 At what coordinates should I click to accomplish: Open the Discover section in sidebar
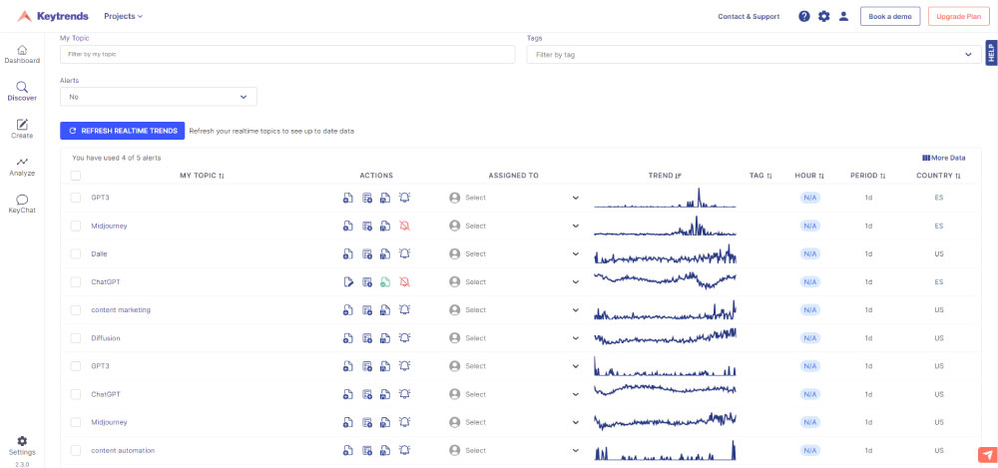22,92
